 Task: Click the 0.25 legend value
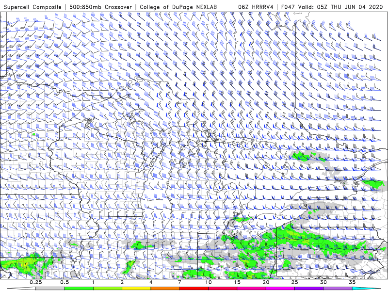(36, 282)
